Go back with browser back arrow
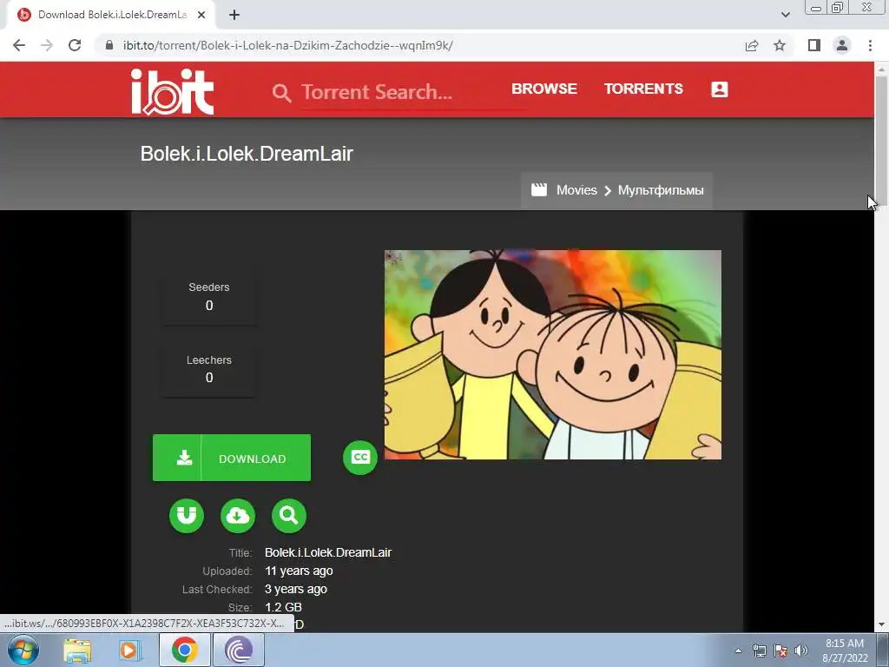 [x=19, y=45]
